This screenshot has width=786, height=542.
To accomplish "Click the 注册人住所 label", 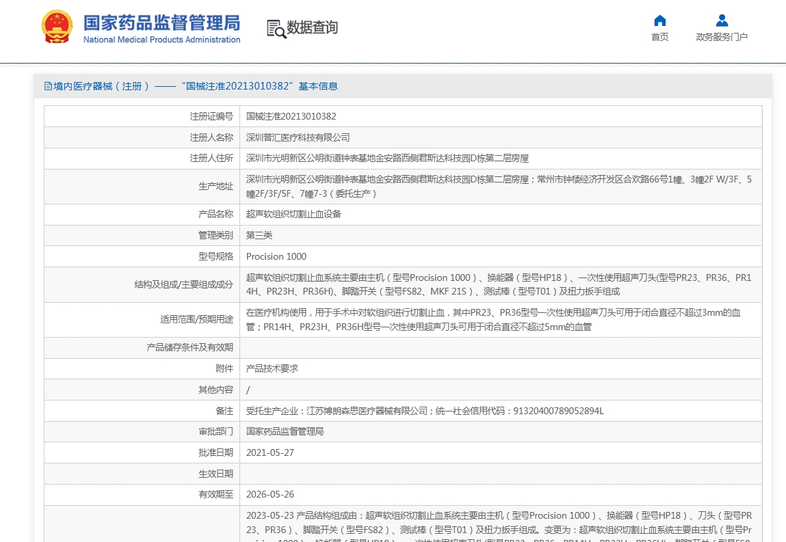I will (211, 159).
